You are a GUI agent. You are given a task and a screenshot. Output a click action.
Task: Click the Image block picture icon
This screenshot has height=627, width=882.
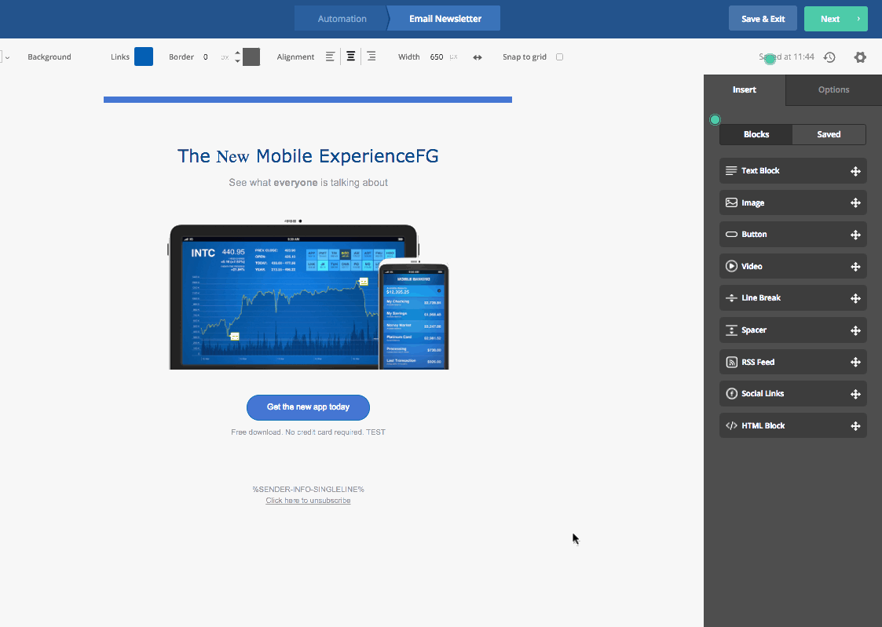point(731,202)
